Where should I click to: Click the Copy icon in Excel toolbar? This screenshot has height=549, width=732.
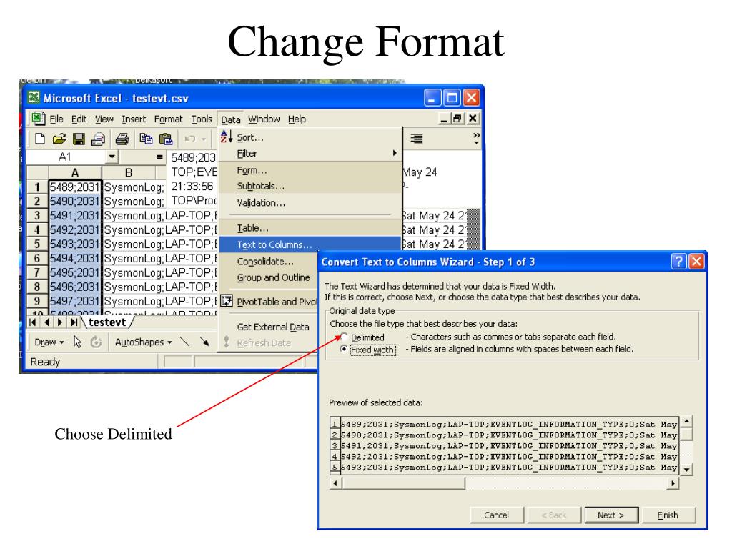[146, 139]
